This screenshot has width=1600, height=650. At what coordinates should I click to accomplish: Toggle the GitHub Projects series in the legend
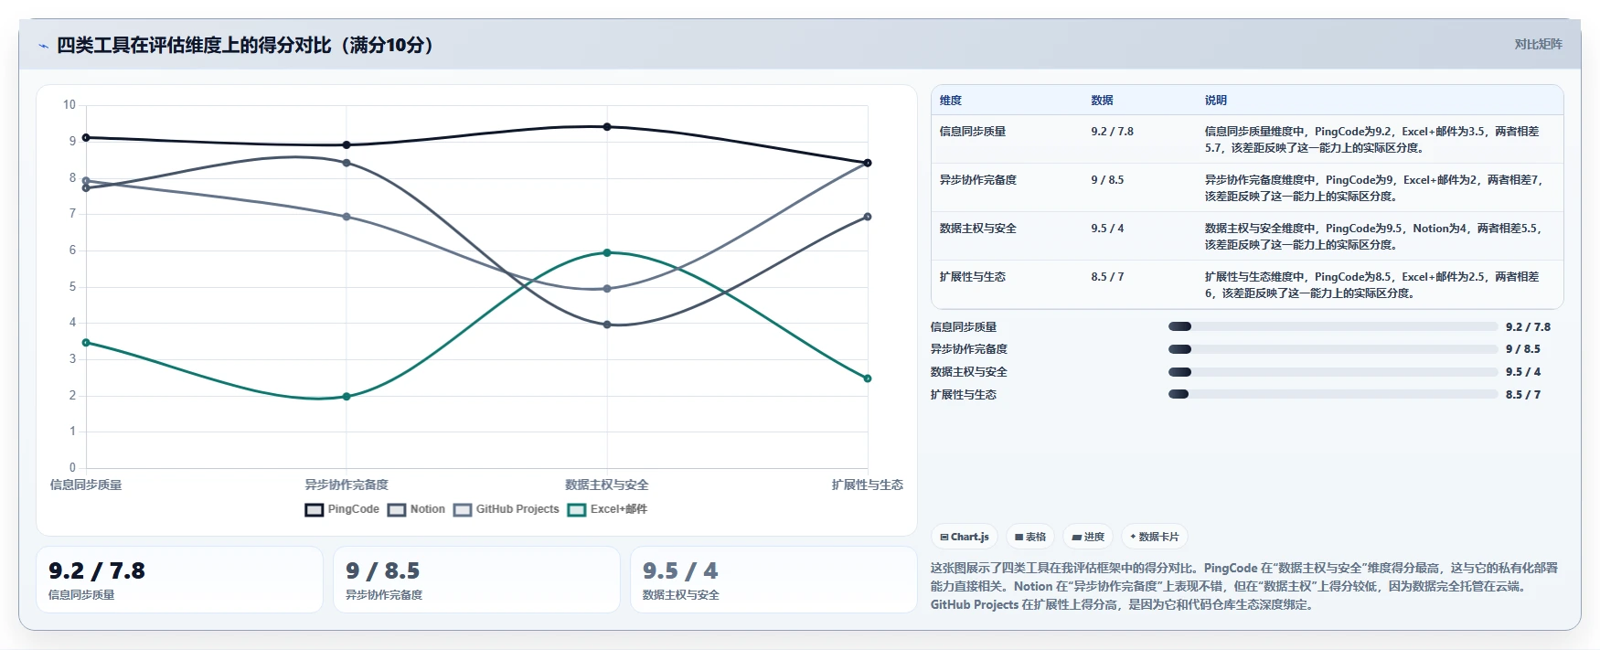tap(506, 509)
